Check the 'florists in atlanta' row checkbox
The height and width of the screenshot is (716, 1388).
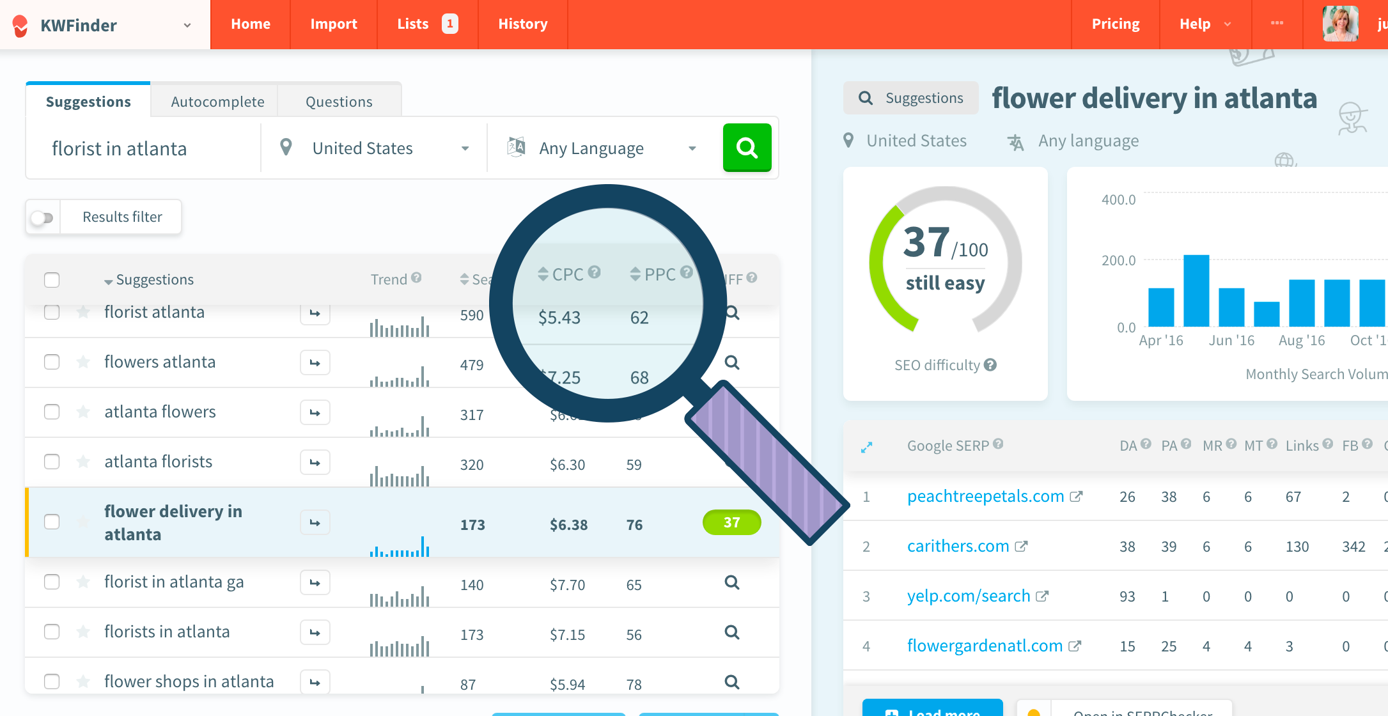click(x=52, y=632)
